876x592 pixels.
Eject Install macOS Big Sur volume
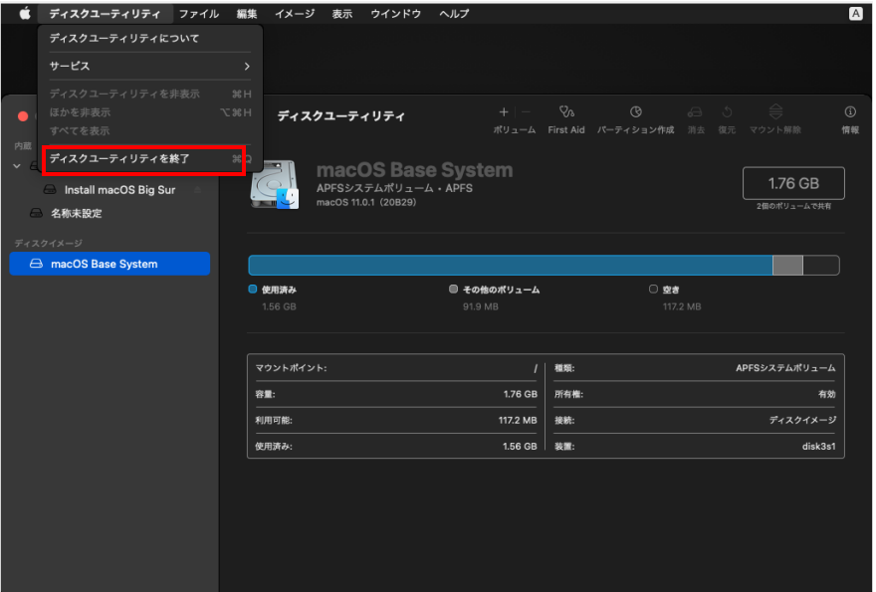click(197, 190)
